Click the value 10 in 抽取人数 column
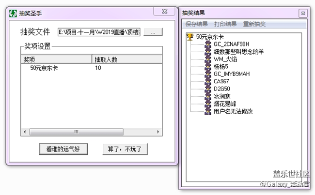The image size is (315, 195). tap(98, 68)
